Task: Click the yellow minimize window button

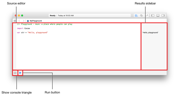Action: coord(19,16)
